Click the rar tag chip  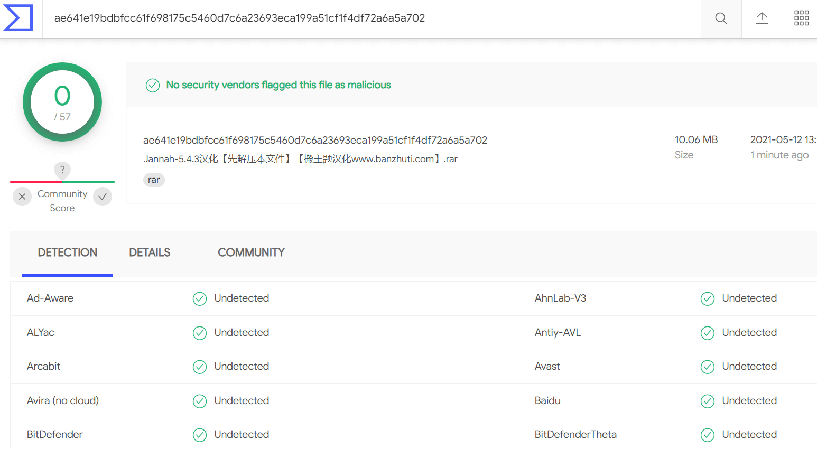(x=154, y=180)
